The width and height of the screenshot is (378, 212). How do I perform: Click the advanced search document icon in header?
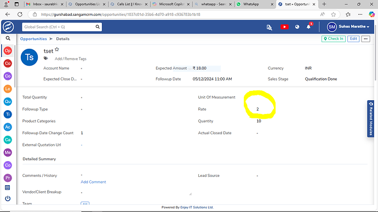[x=269, y=27]
